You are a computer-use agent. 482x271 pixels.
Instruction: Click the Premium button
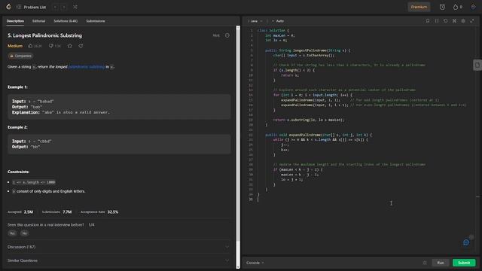click(x=419, y=7)
